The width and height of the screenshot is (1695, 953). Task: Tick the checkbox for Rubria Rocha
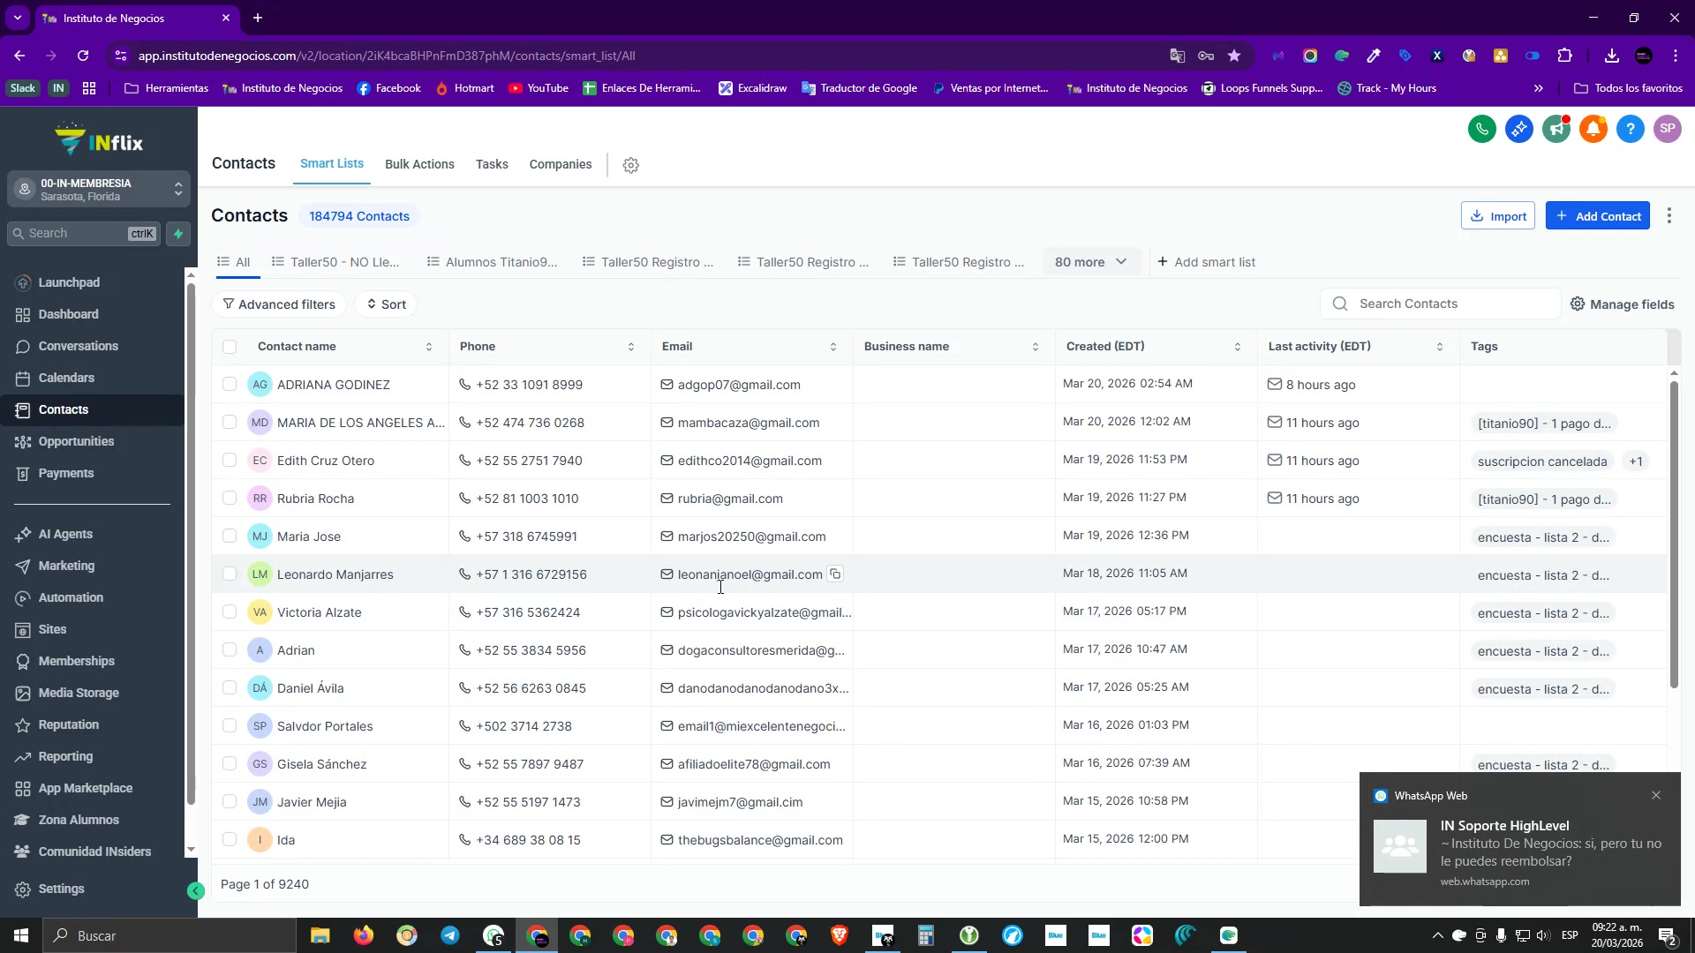[x=230, y=499]
